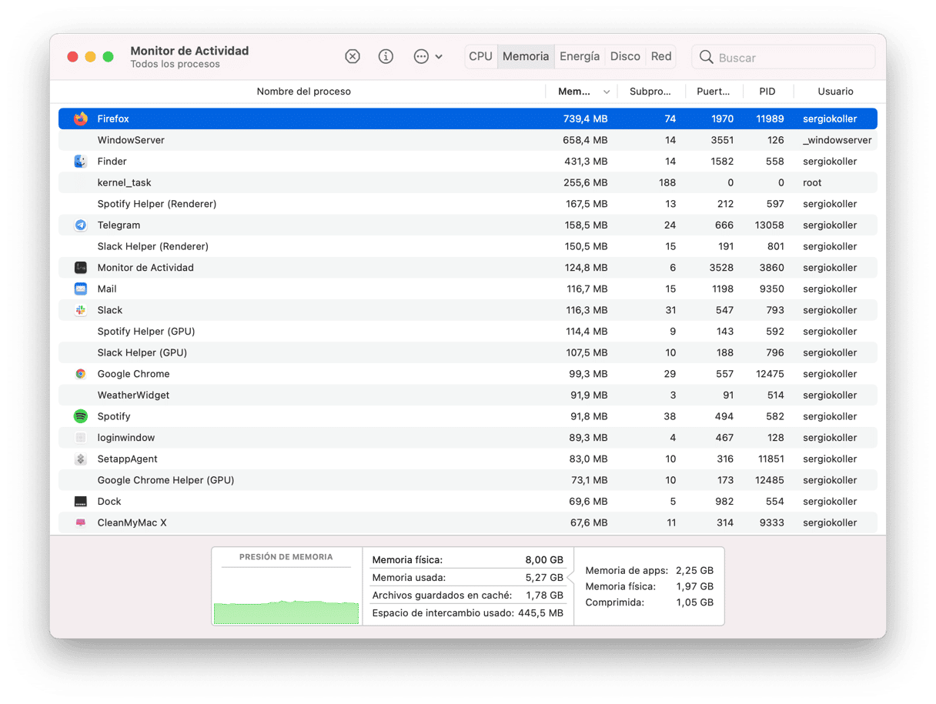Screen dimensions: 936x704
Task: Click Telegram PID value 13058
Action: click(770, 225)
